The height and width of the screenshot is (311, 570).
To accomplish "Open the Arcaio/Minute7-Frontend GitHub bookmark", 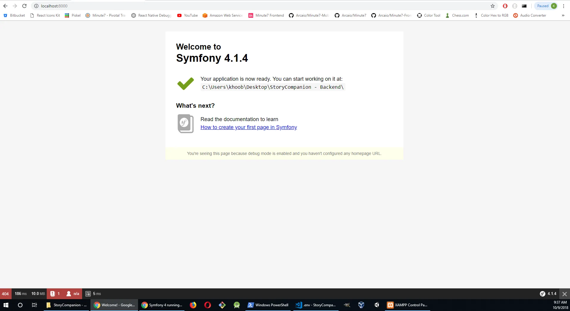I will (392, 15).
